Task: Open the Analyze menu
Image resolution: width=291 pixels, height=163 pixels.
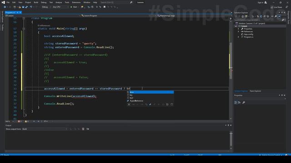Action: 59,2
